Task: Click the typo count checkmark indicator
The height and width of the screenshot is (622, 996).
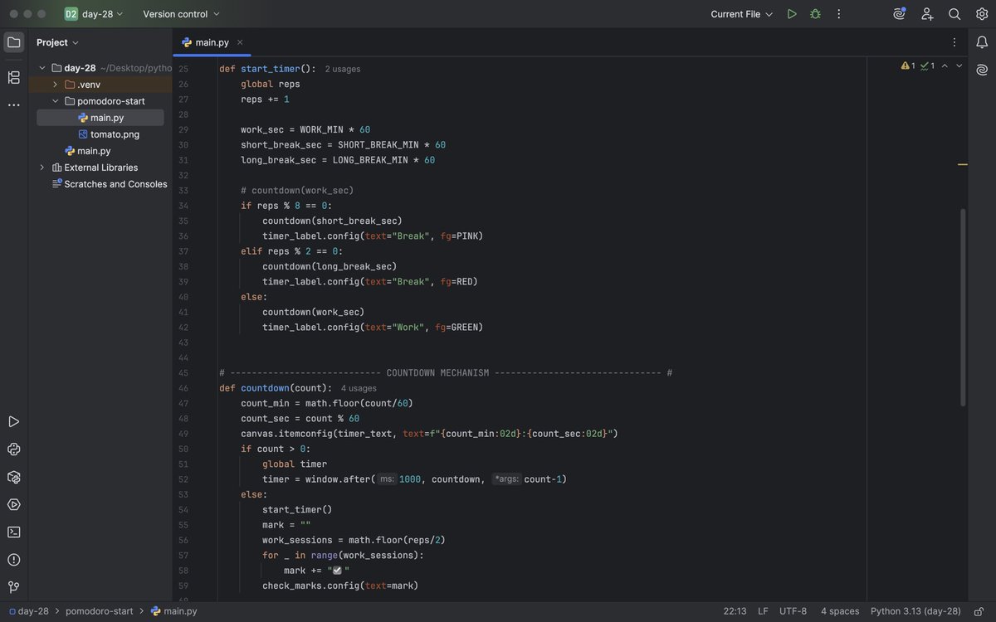Action: click(x=927, y=66)
